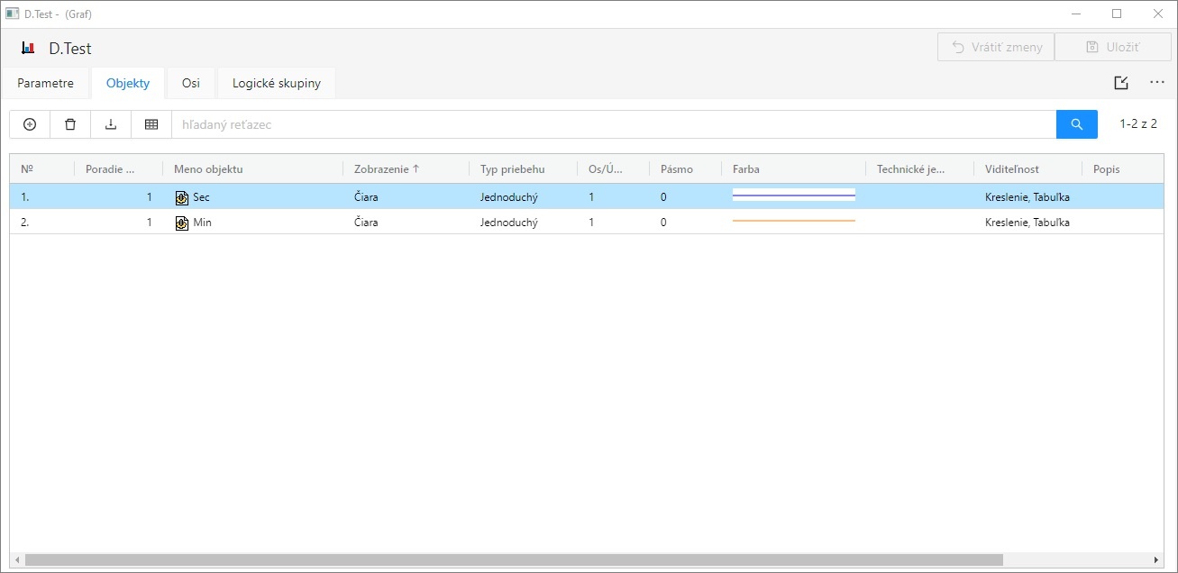The width and height of the screenshot is (1178, 573).
Task: Click the blue line color of Sec
Action: click(793, 196)
